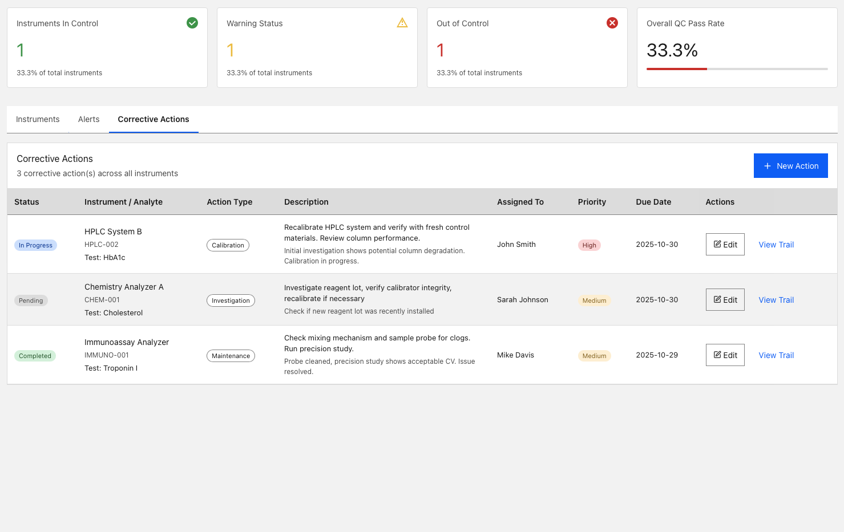Click the CHEM-001 instrument ID
This screenshot has width=844, height=532.
(102, 300)
